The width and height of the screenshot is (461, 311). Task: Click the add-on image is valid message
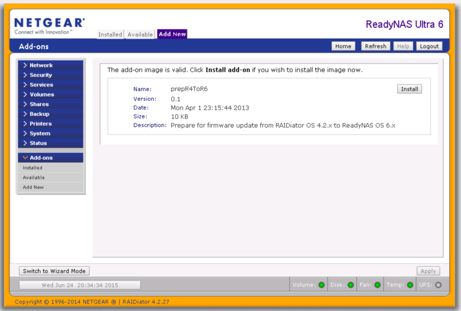[x=235, y=70]
